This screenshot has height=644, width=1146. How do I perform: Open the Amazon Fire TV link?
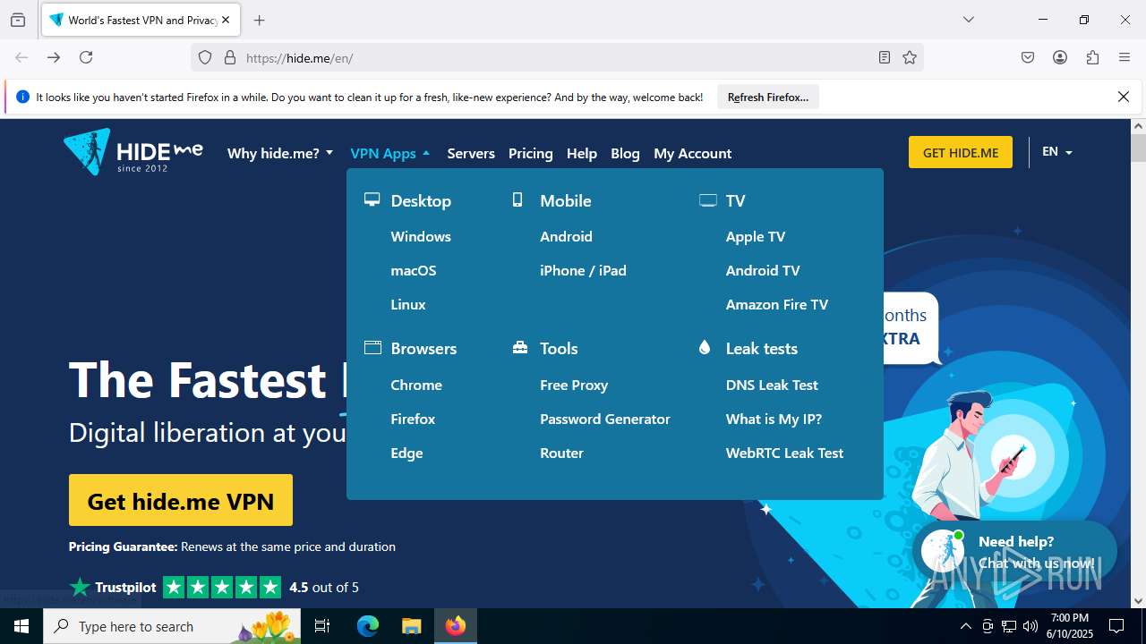tap(777, 304)
